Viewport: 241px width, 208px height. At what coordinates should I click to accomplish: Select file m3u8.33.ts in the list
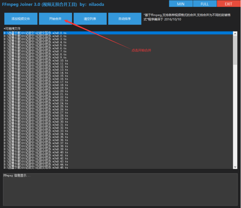click(x=118, y=131)
